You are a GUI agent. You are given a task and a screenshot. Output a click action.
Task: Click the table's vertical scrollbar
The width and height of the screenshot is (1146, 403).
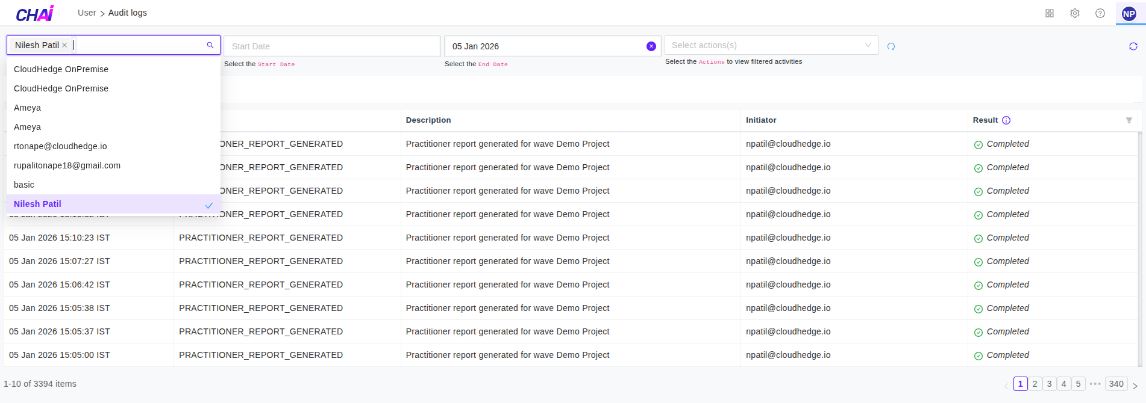click(x=1140, y=249)
